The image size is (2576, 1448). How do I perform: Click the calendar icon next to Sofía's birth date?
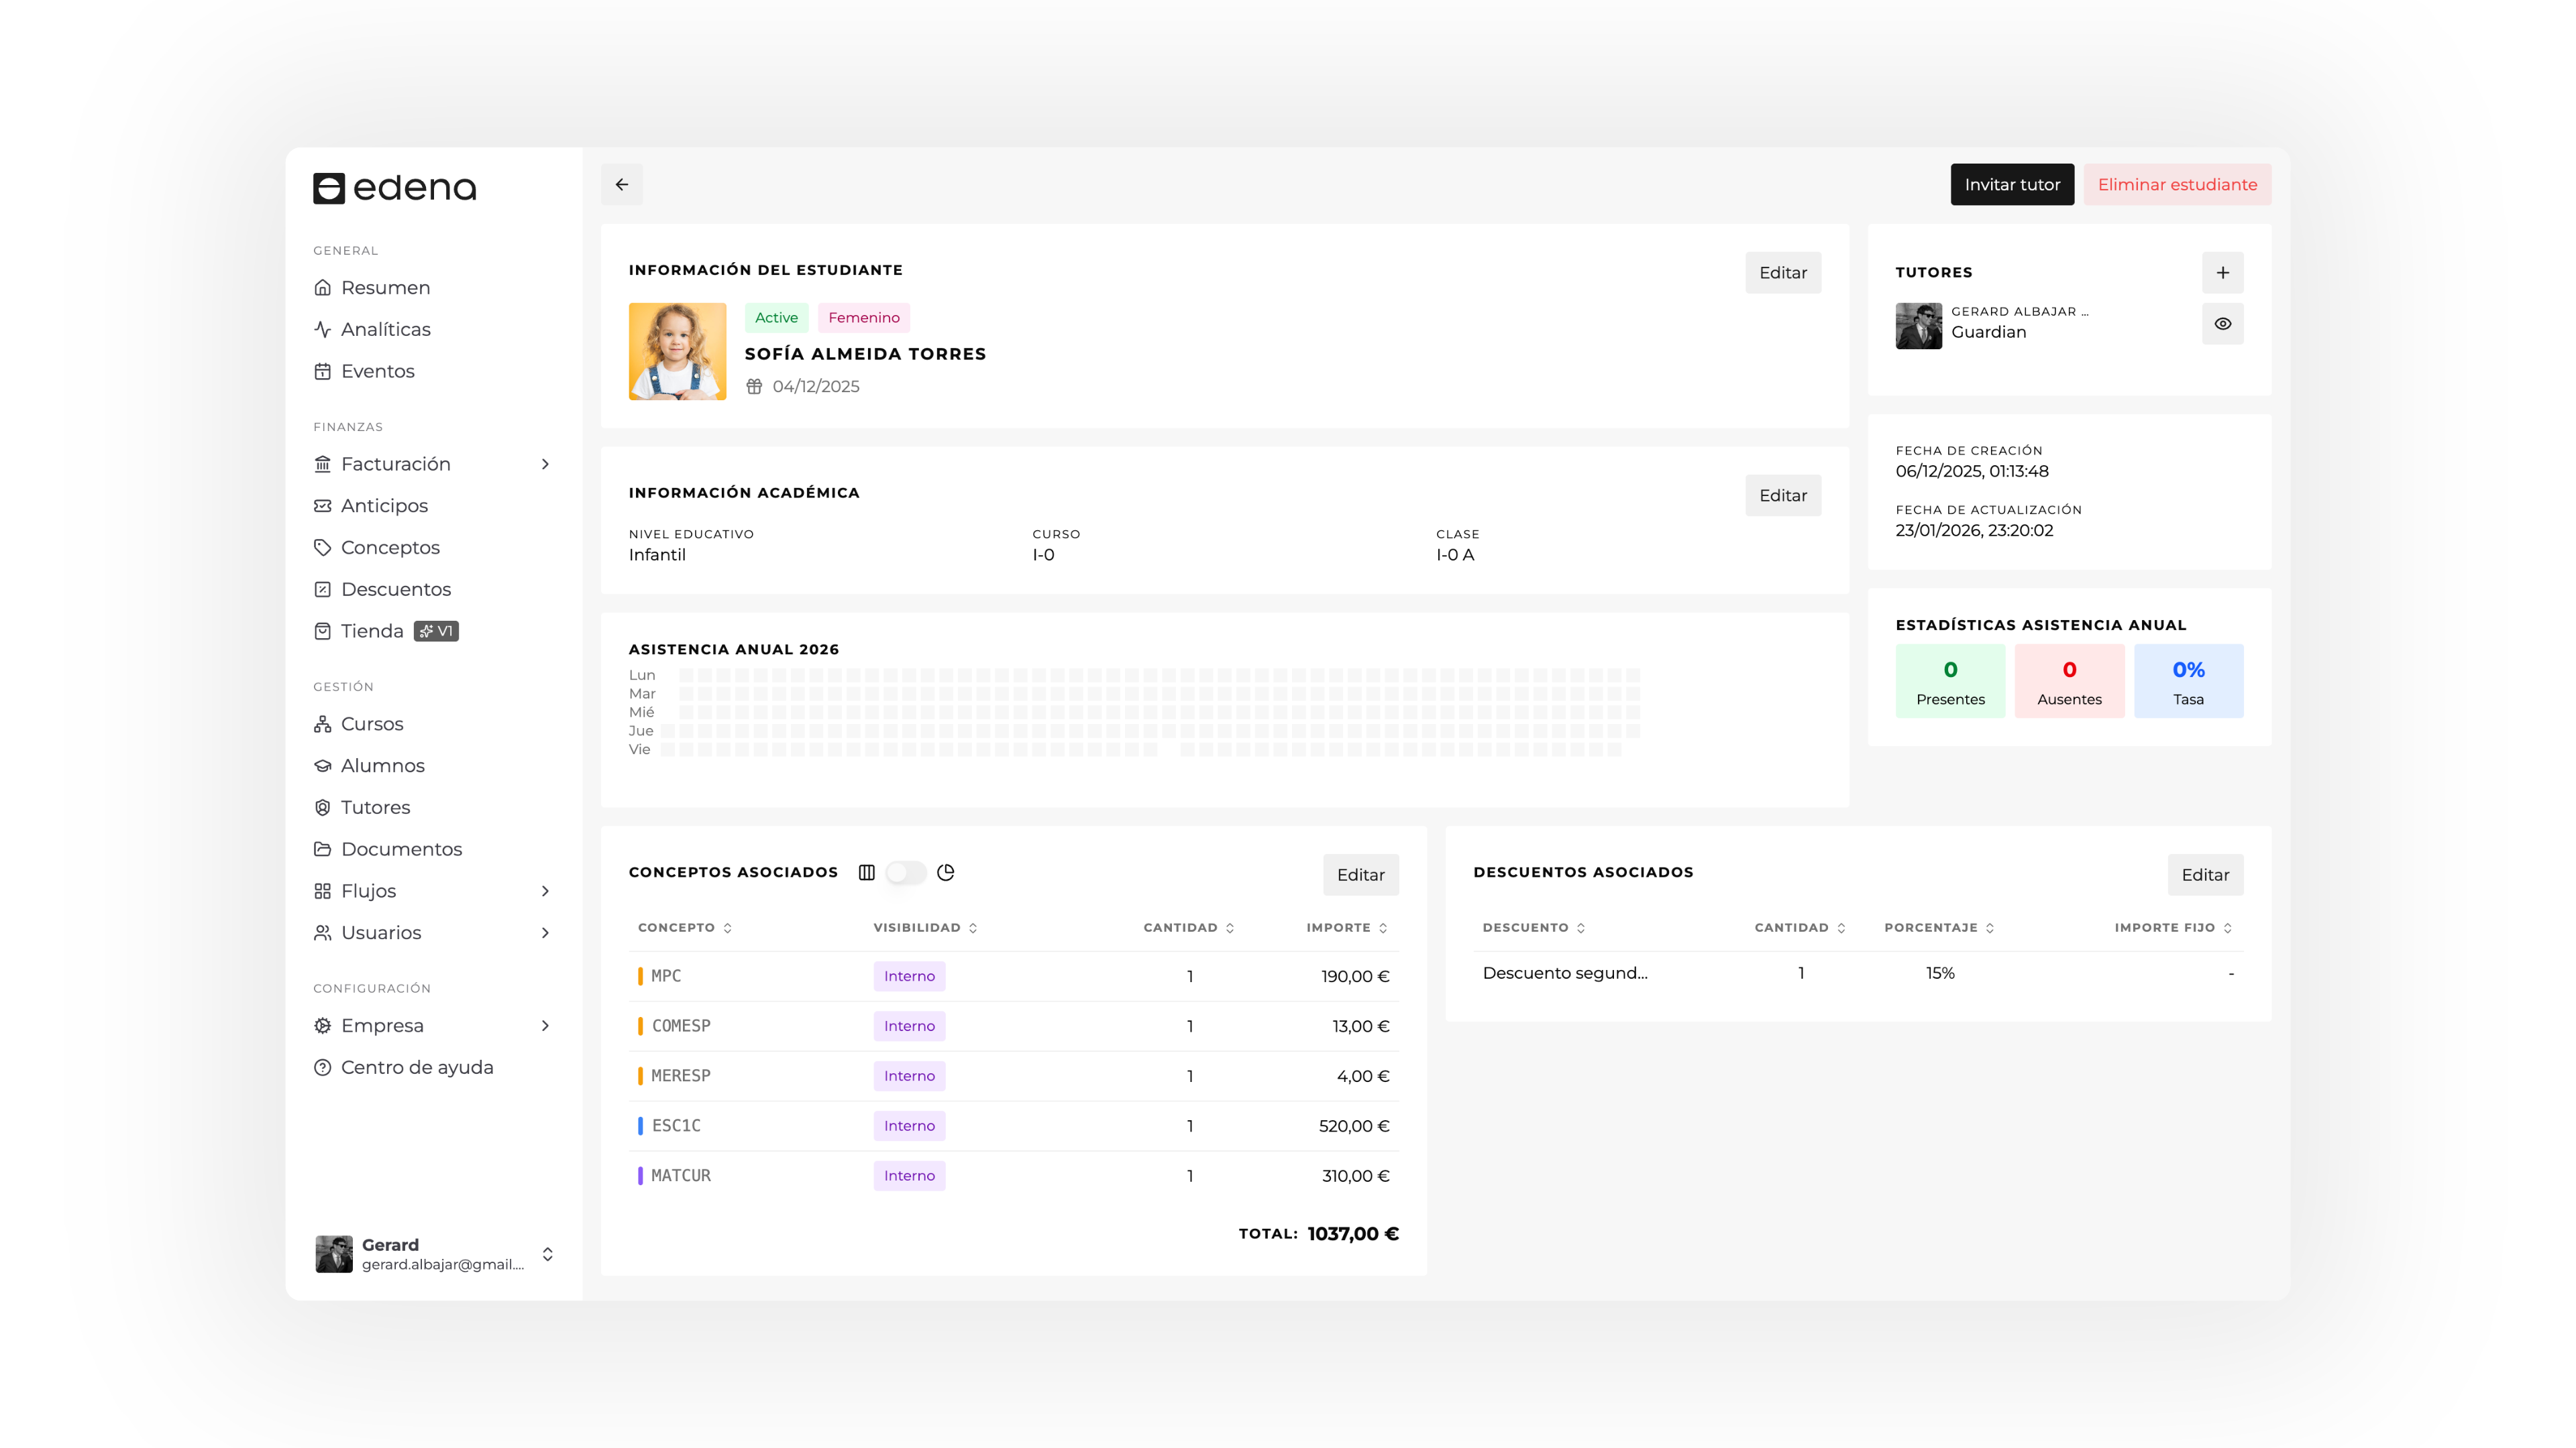pyautogui.click(x=754, y=385)
